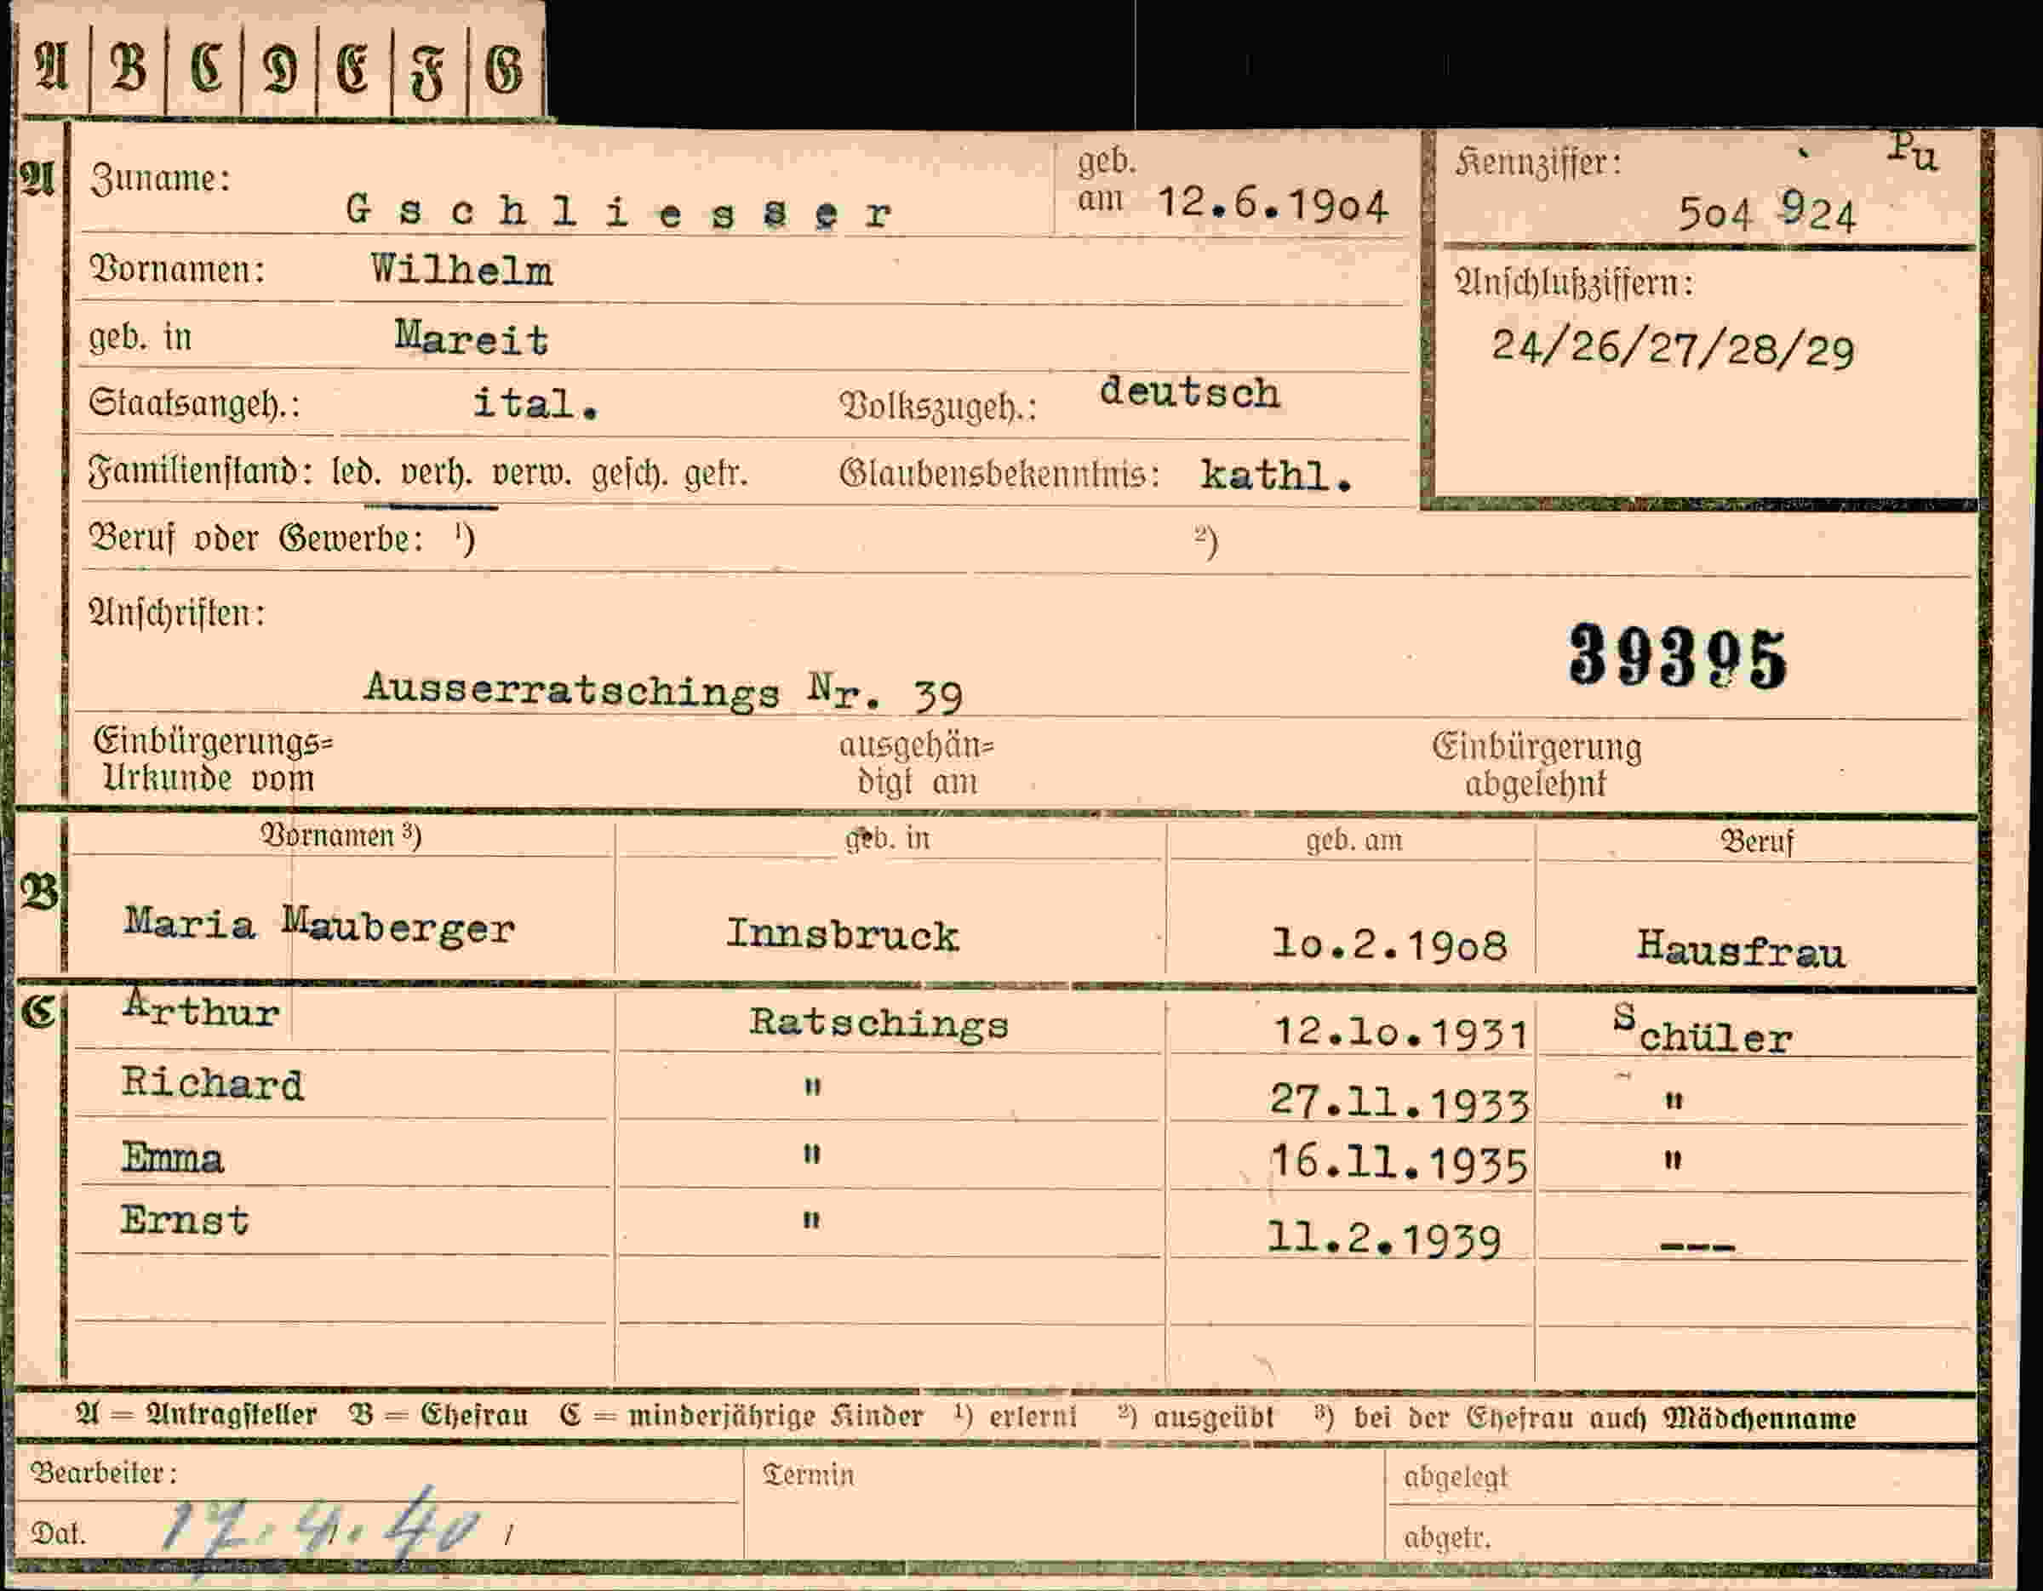The image size is (2043, 1591).
Task: Click the birth date 12.10.1931
Action: pos(1401,1033)
